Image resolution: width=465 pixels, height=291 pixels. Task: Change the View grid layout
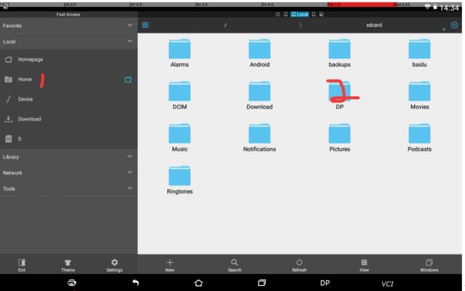coord(364,265)
